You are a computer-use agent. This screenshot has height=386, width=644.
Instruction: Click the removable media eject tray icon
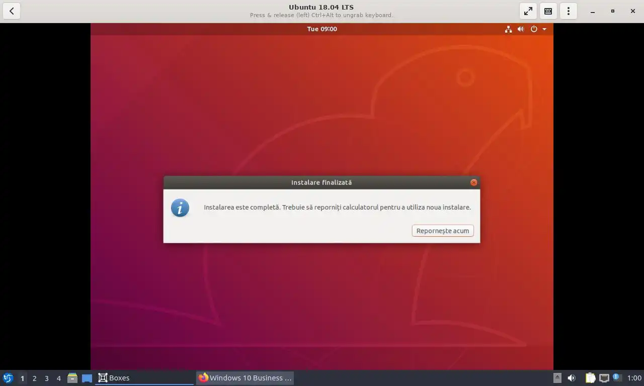click(557, 378)
